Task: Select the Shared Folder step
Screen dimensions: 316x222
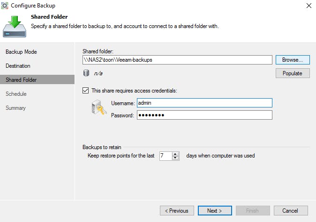Action: tap(21, 80)
